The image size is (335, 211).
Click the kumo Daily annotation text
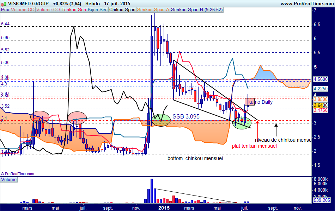261,102
